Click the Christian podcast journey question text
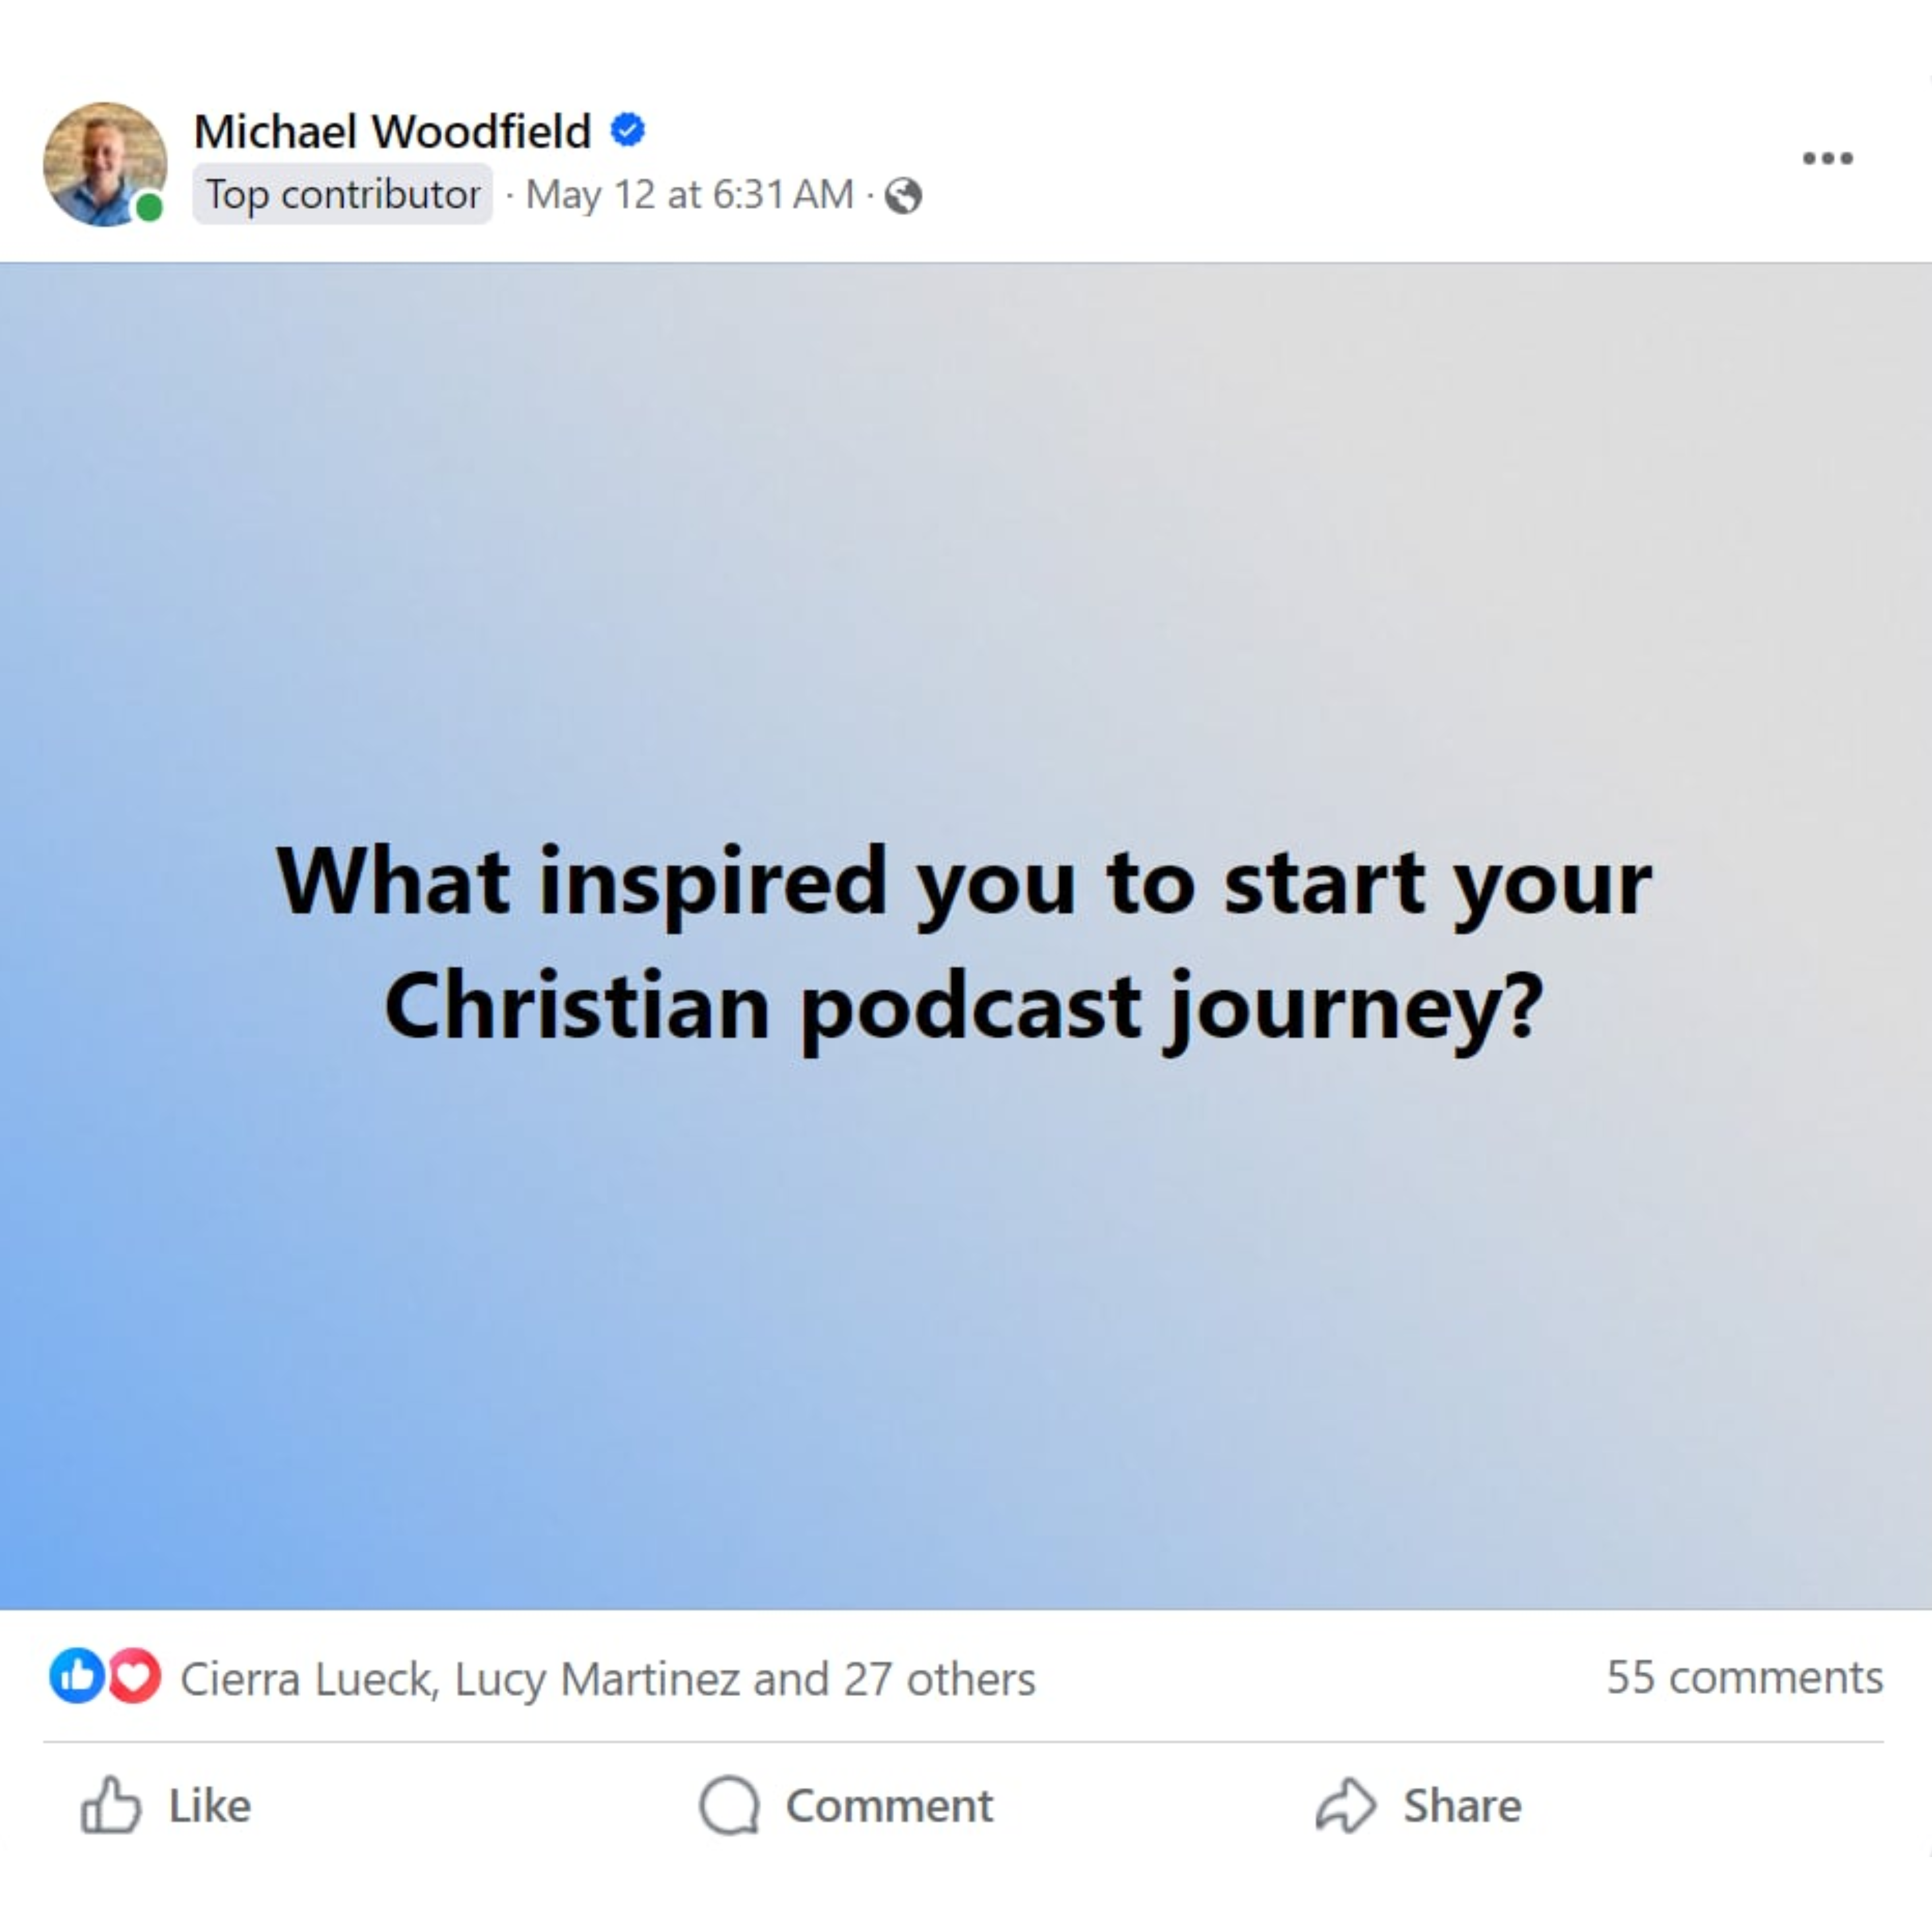This screenshot has width=1932, height=1932. coord(964,942)
